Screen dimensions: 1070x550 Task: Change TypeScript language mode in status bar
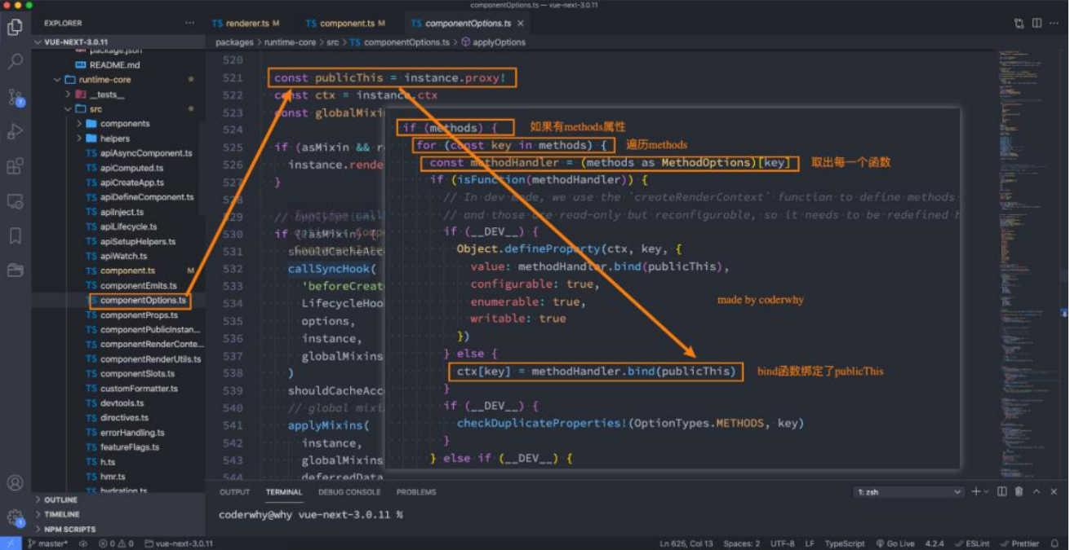coord(844,543)
